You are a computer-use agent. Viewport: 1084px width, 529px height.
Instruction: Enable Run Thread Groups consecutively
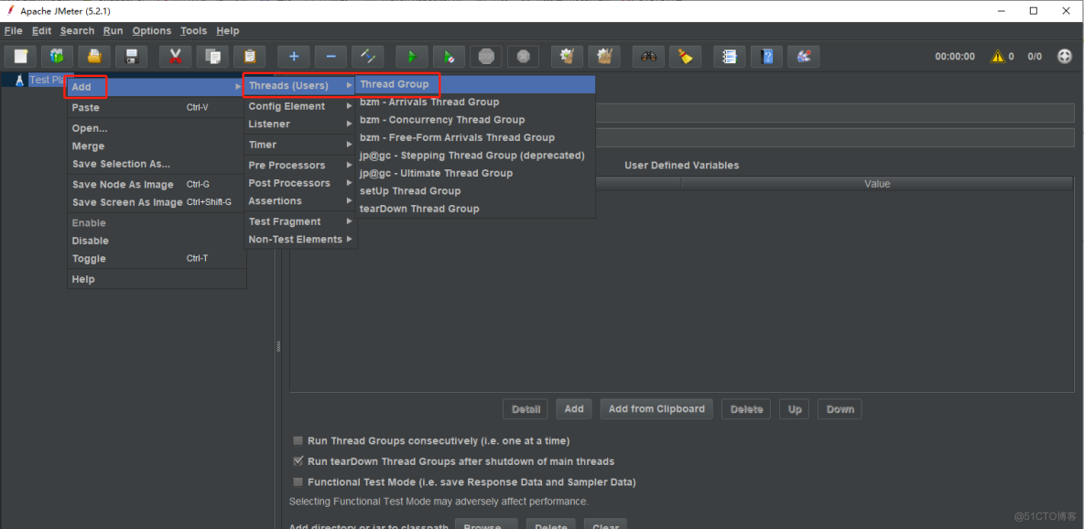[x=298, y=440]
